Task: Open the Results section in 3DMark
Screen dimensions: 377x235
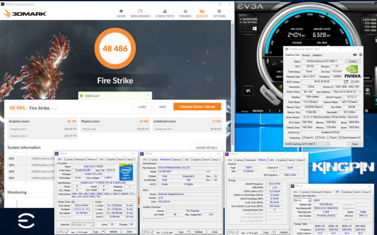Action: coord(202,14)
